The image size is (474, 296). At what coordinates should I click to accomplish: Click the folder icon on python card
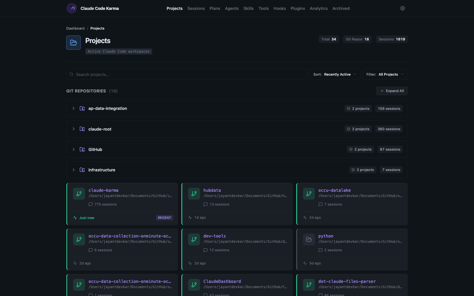click(309, 239)
